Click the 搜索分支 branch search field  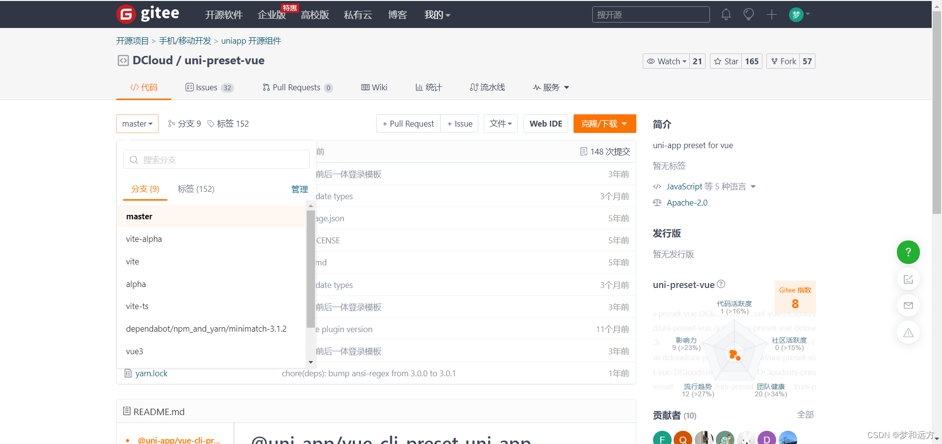coord(216,159)
